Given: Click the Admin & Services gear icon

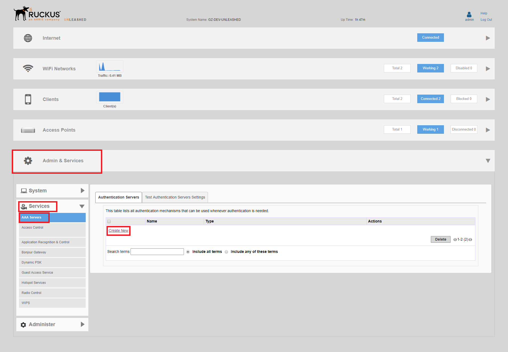Looking at the screenshot, I should pyautogui.click(x=28, y=161).
